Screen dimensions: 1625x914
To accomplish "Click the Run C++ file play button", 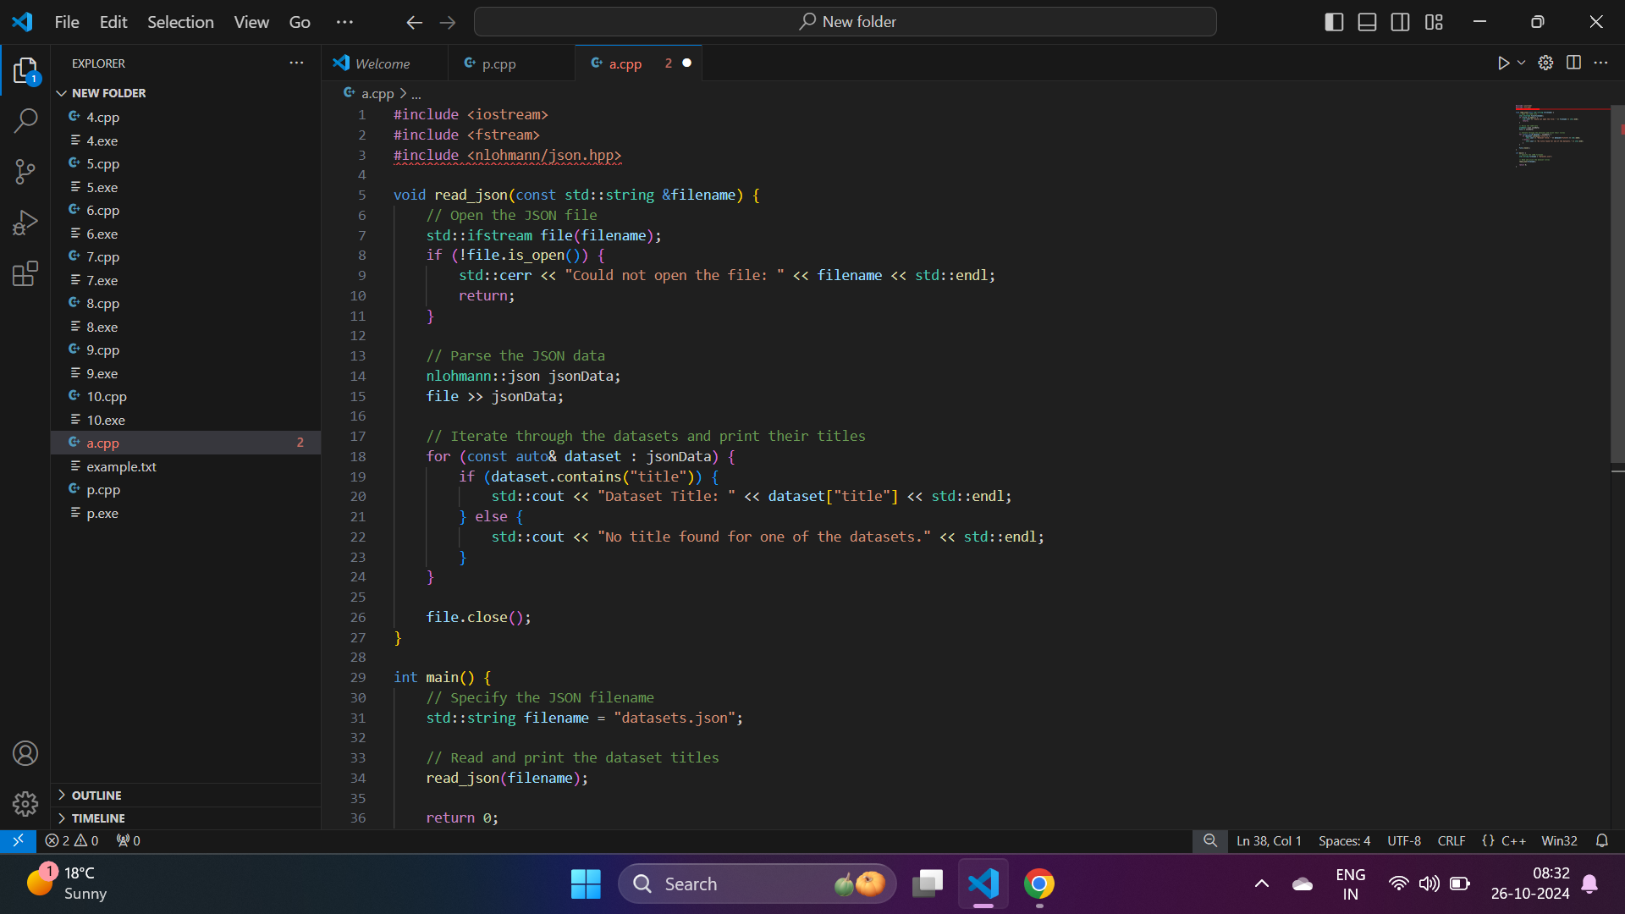I will 1503,63.
